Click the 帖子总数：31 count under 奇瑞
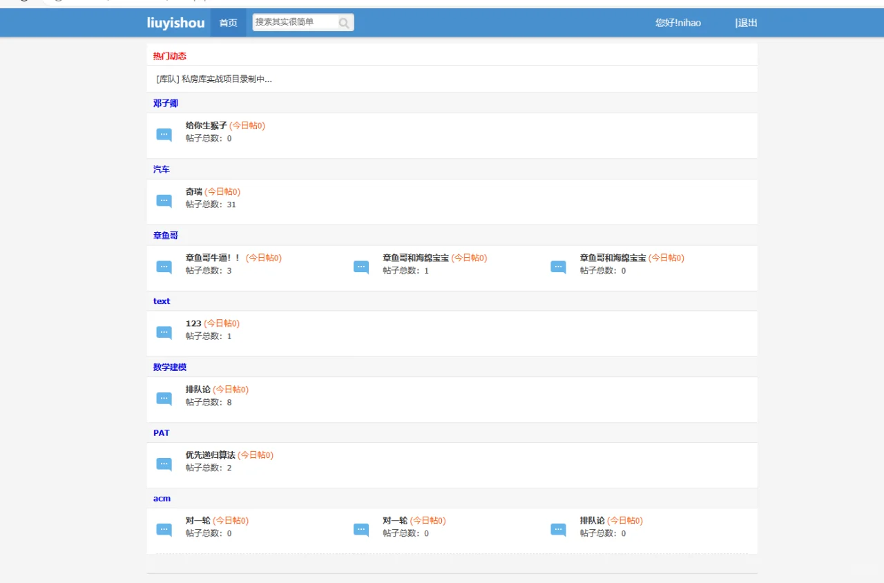The width and height of the screenshot is (884, 583). [211, 204]
